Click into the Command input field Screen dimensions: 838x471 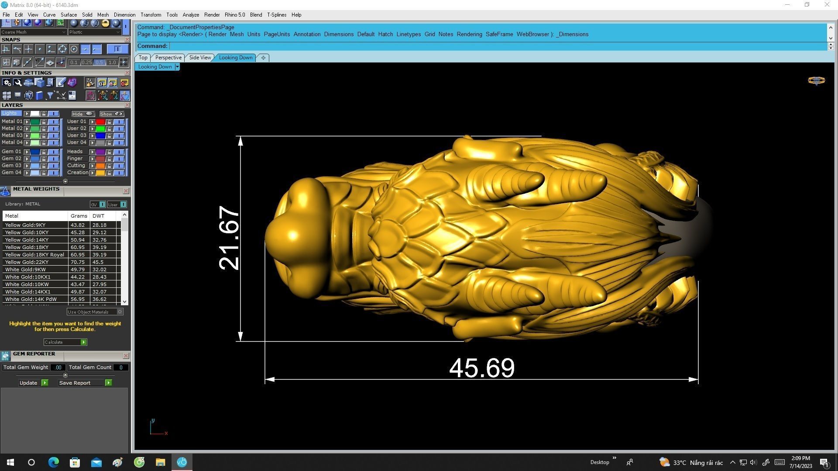point(498,46)
